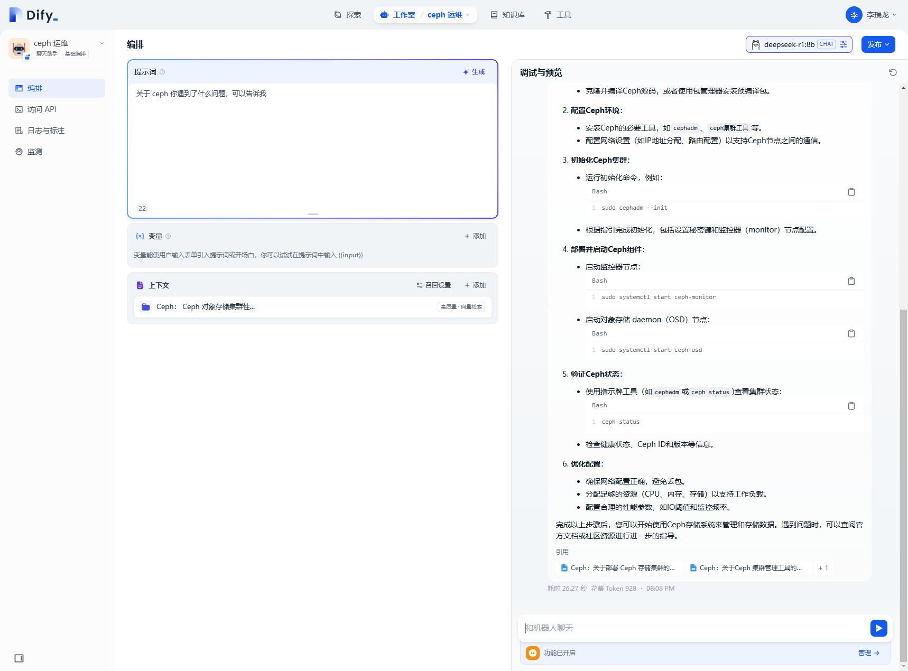This screenshot has width=908, height=671.
Task: Open the 知识库 tab
Action: 507,15
